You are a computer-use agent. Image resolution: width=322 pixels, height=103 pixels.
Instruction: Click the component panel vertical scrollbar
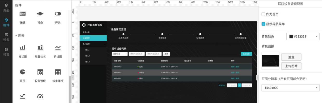69,89
